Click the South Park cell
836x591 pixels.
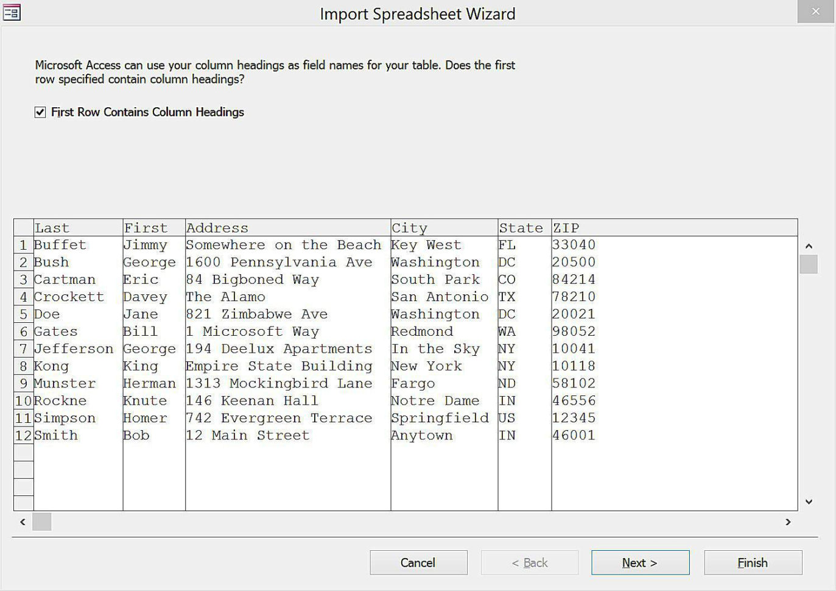[x=444, y=280]
